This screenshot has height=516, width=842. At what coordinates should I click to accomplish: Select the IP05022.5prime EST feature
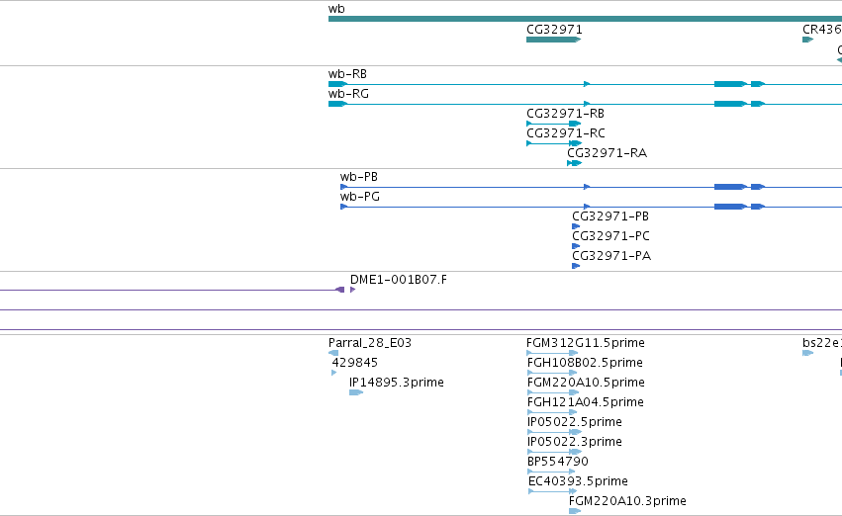554,432
